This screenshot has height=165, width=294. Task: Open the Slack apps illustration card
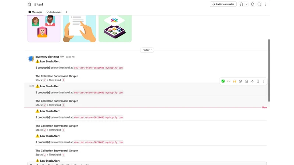coord(115,29)
